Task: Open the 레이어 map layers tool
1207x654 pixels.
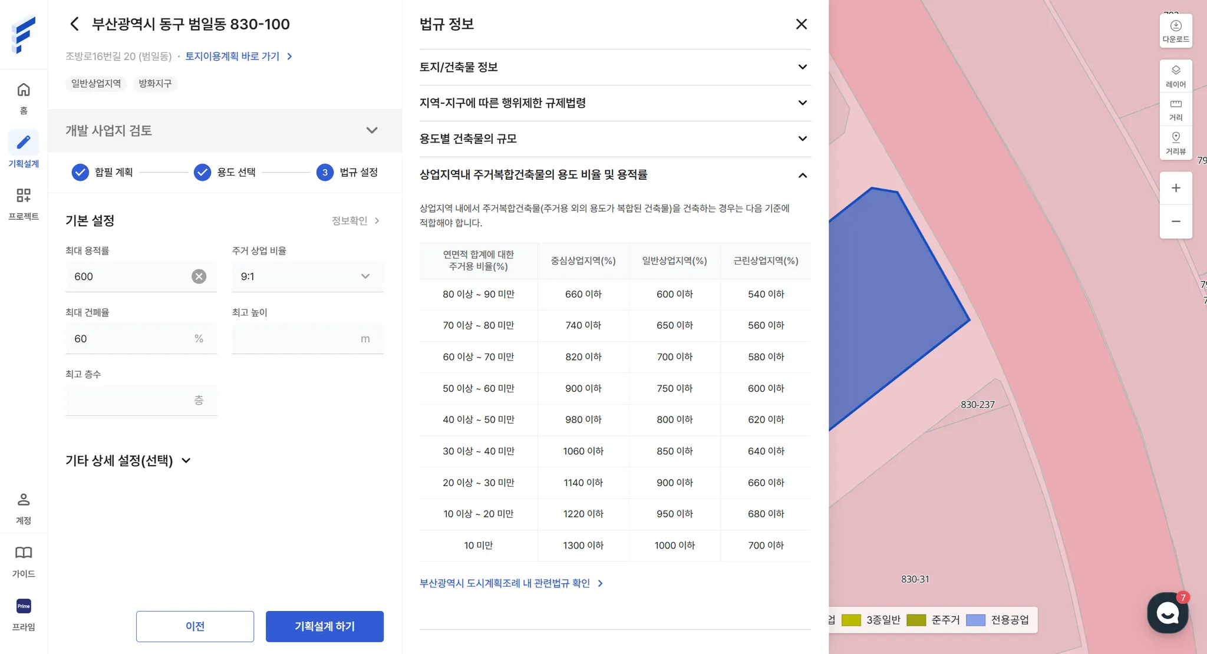Action: pos(1176,75)
